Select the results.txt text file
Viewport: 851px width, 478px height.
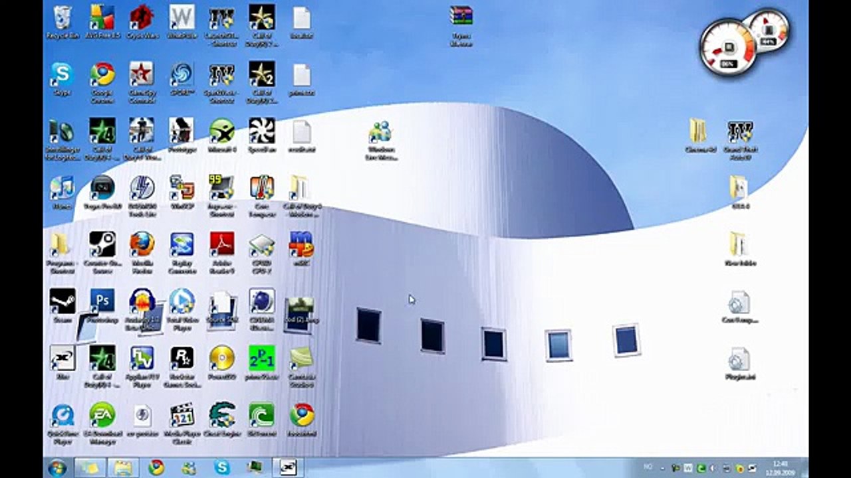[x=301, y=136]
